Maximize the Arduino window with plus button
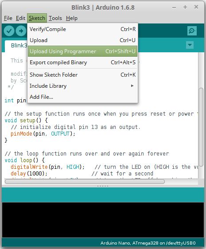 (x=185, y=7)
